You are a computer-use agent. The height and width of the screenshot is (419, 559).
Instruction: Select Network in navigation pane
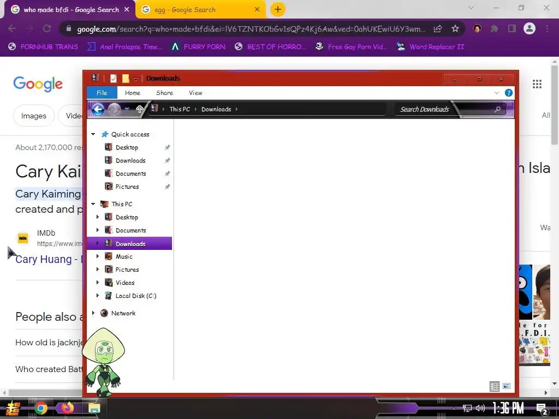click(123, 313)
